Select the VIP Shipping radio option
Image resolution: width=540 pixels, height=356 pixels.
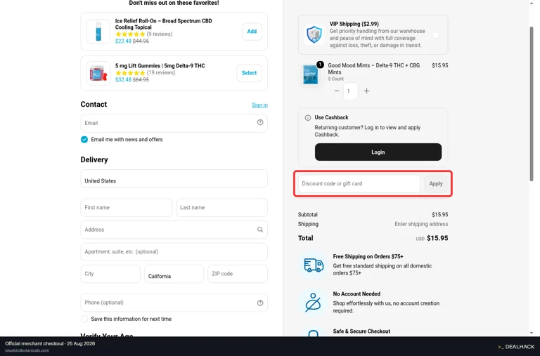click(x=436, y=35)
